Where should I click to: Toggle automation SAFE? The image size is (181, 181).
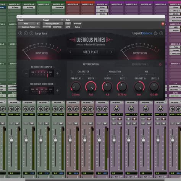click(68, 27)
